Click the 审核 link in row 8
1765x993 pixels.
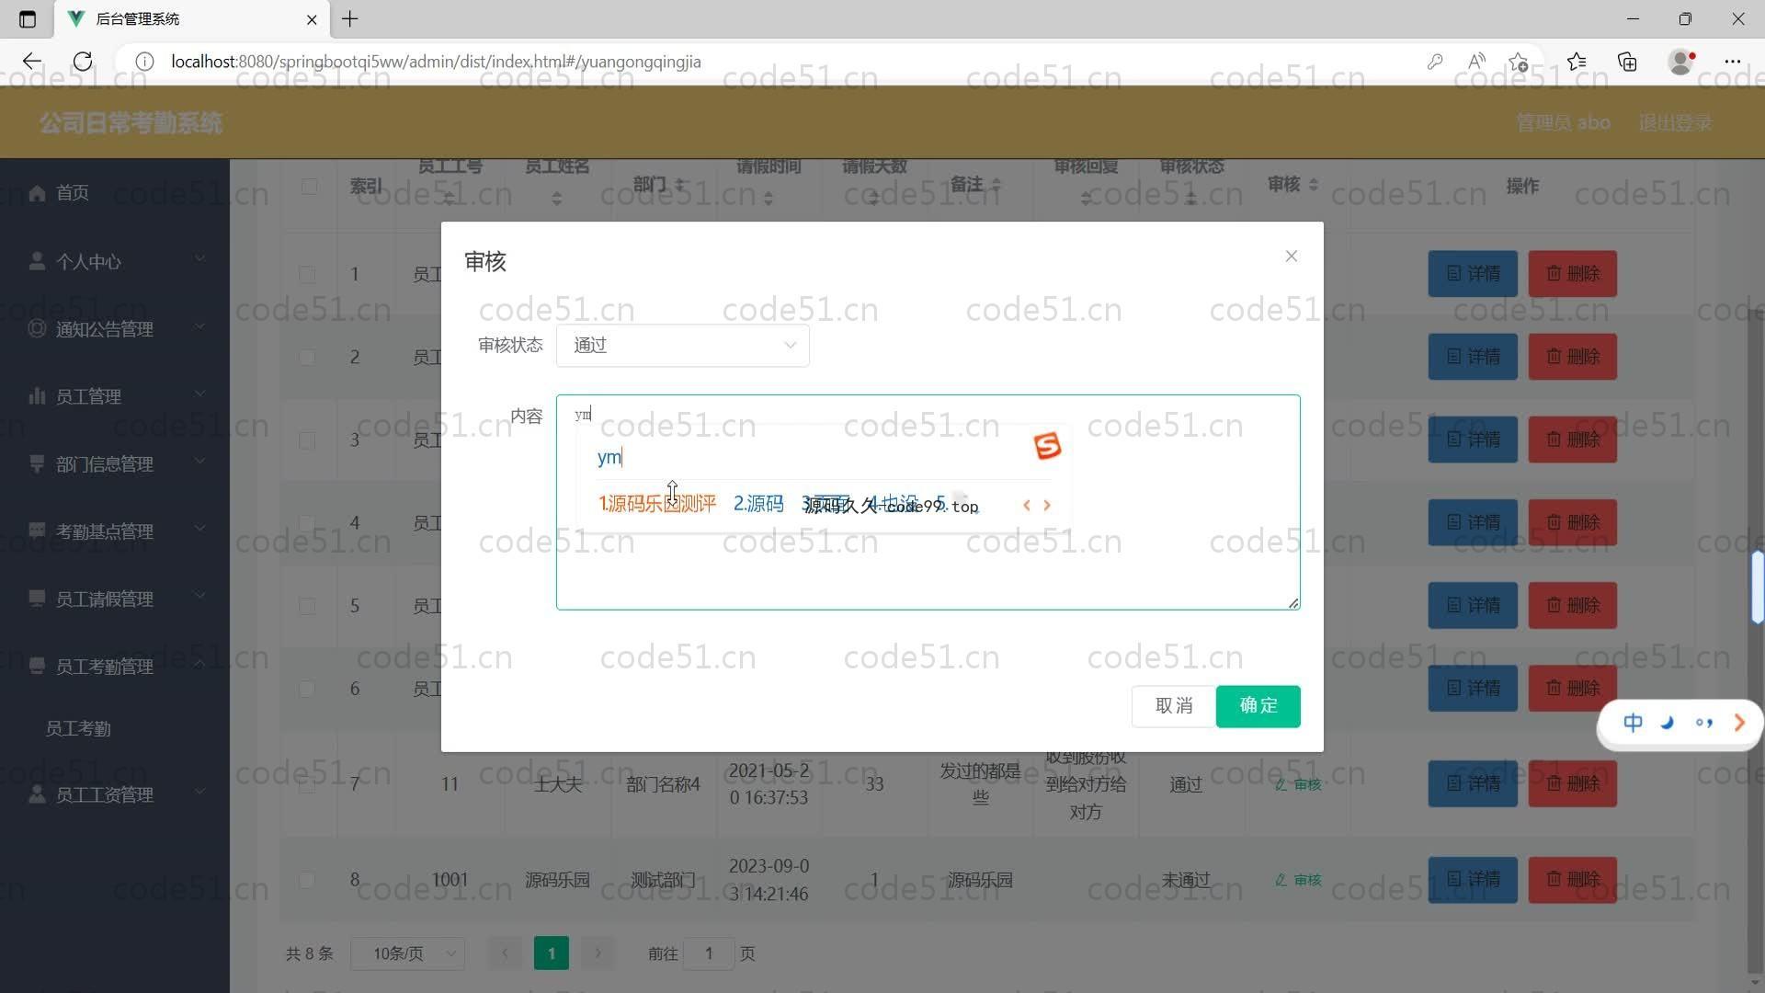pyautogui.click(x=1298, y=881)
